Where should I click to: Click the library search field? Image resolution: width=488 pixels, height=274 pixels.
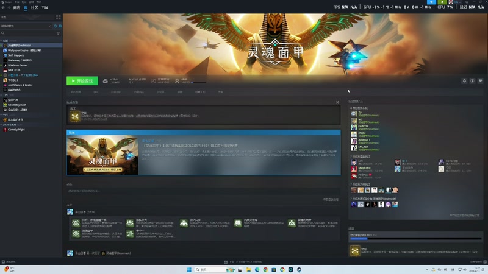click(28, 33)
